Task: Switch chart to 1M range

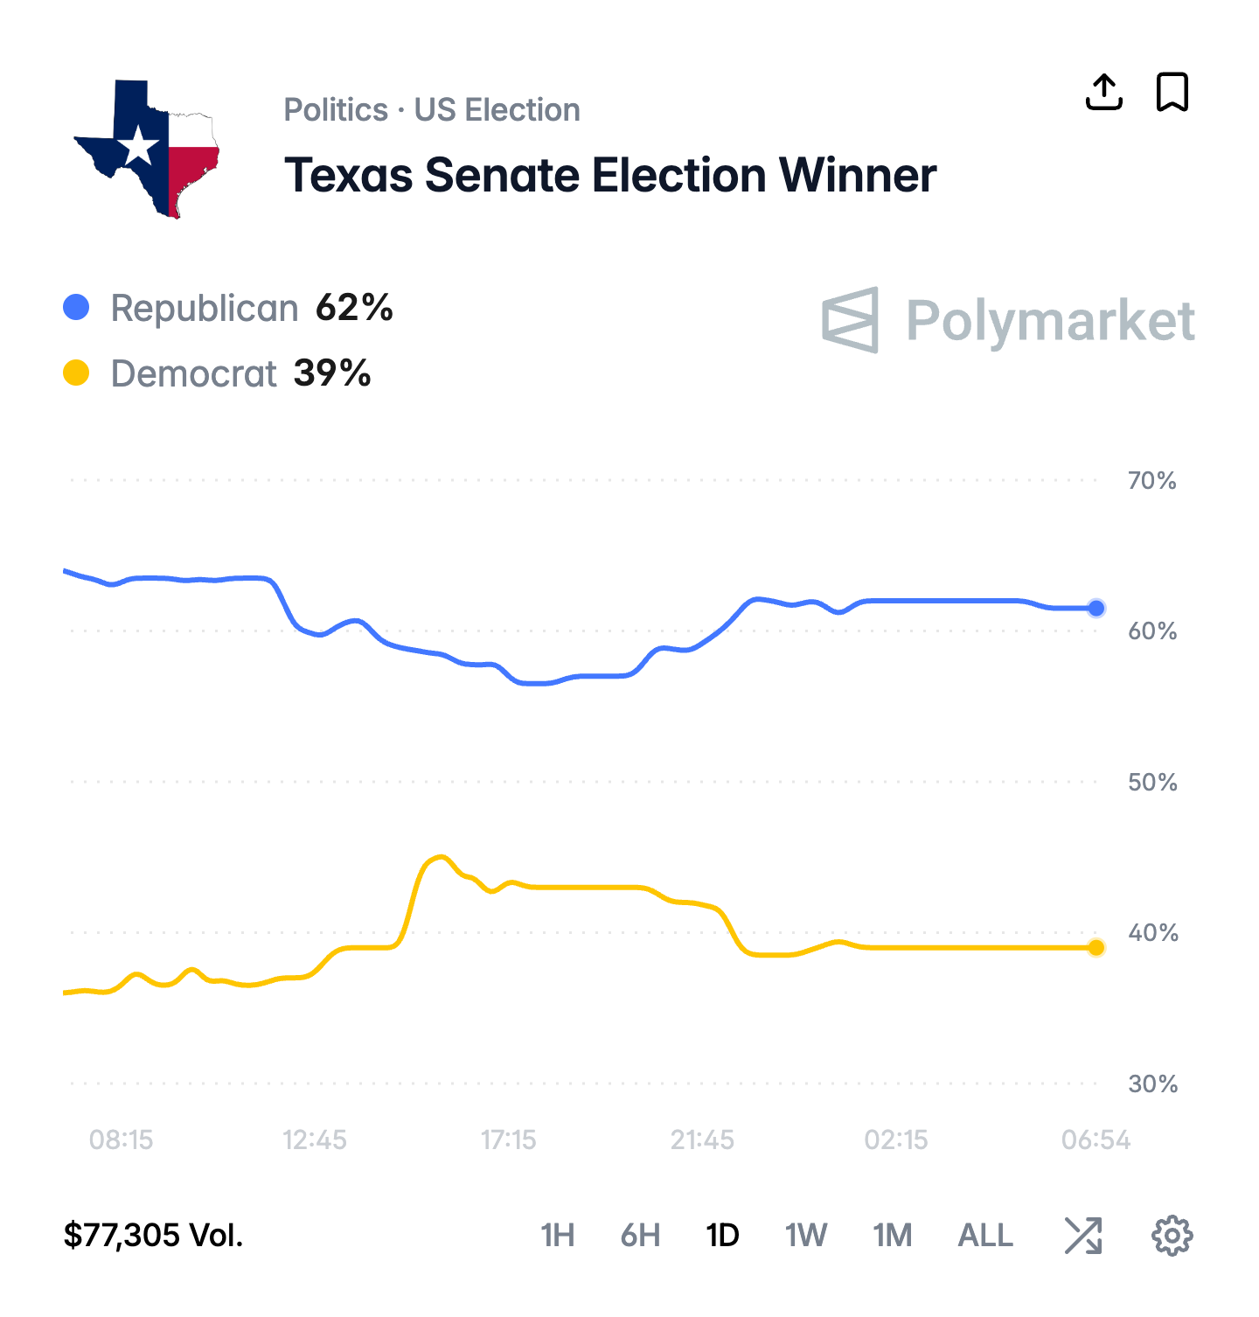Action: [892, 1235]
